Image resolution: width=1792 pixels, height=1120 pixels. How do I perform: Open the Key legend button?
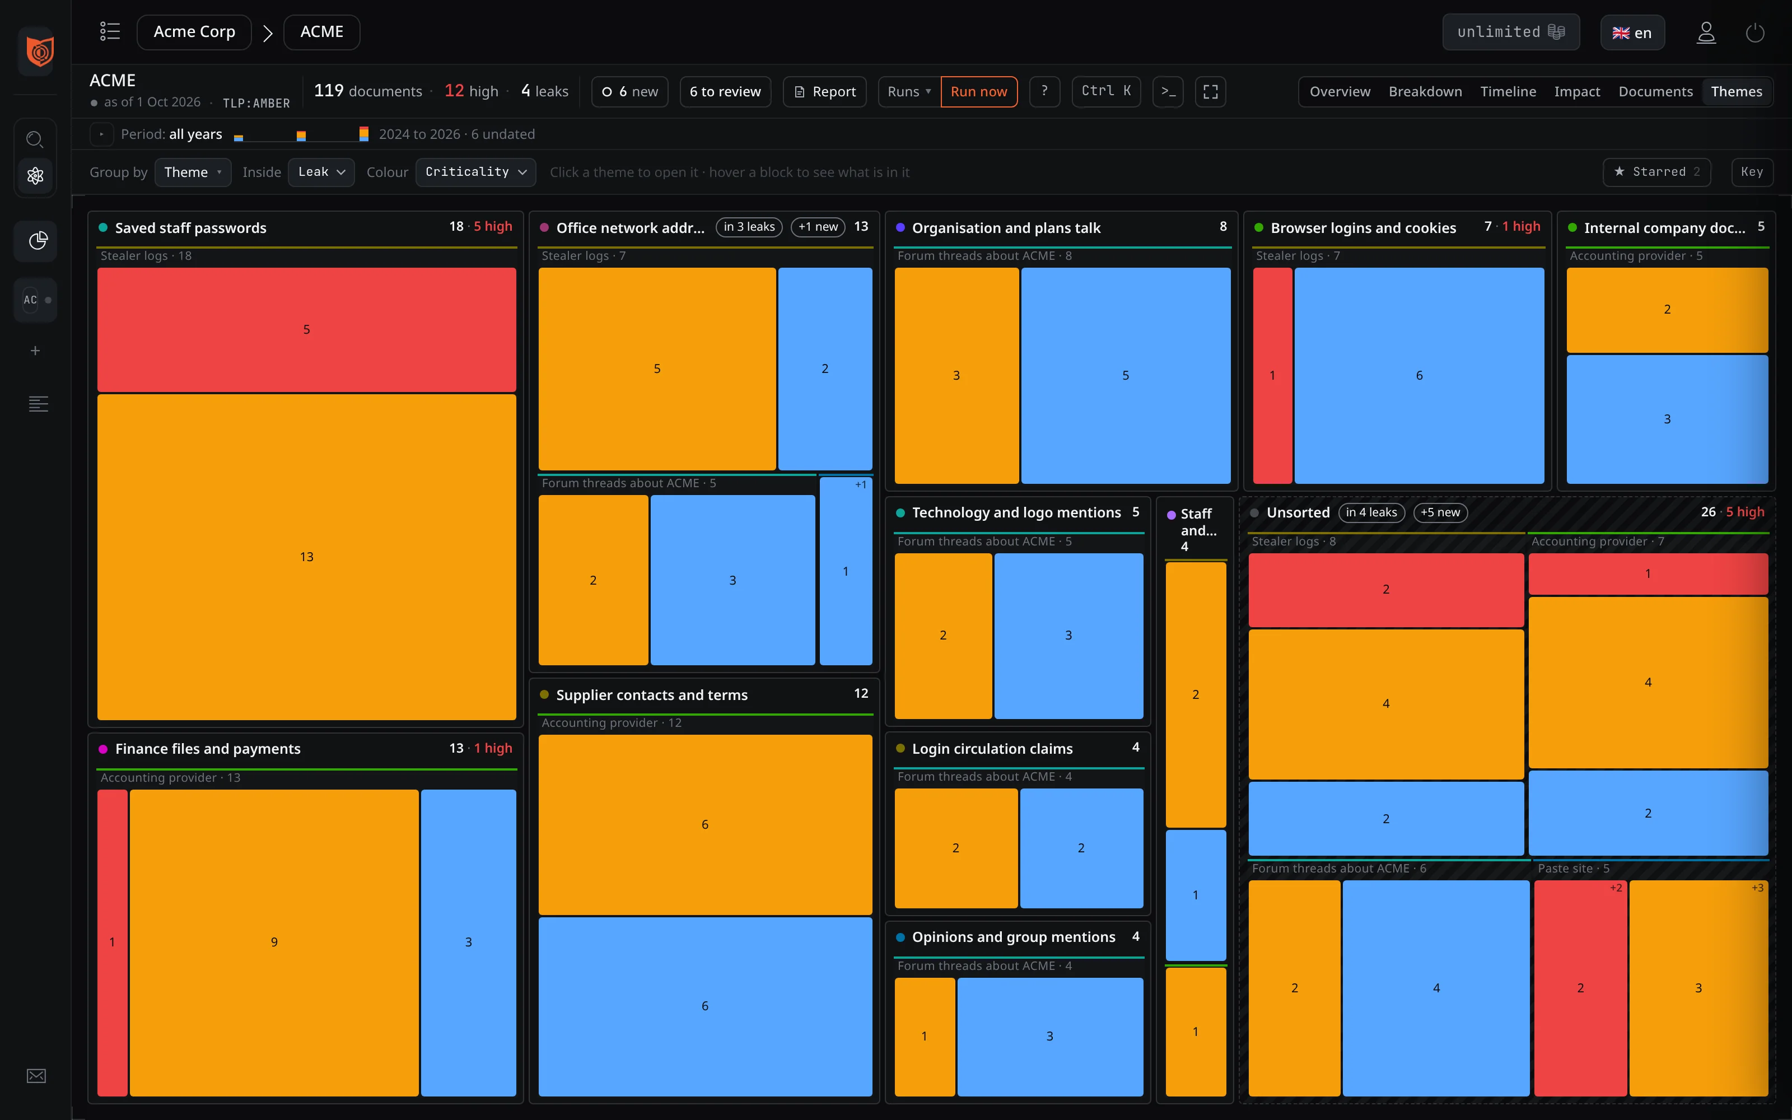pos(1751,172)
